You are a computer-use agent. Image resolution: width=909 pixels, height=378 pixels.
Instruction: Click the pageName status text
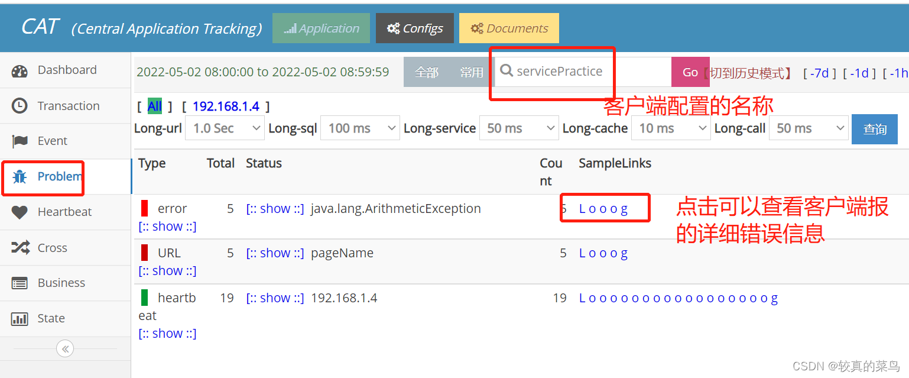(342, 253)
